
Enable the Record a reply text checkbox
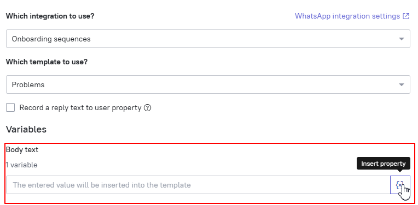point(10,108)
